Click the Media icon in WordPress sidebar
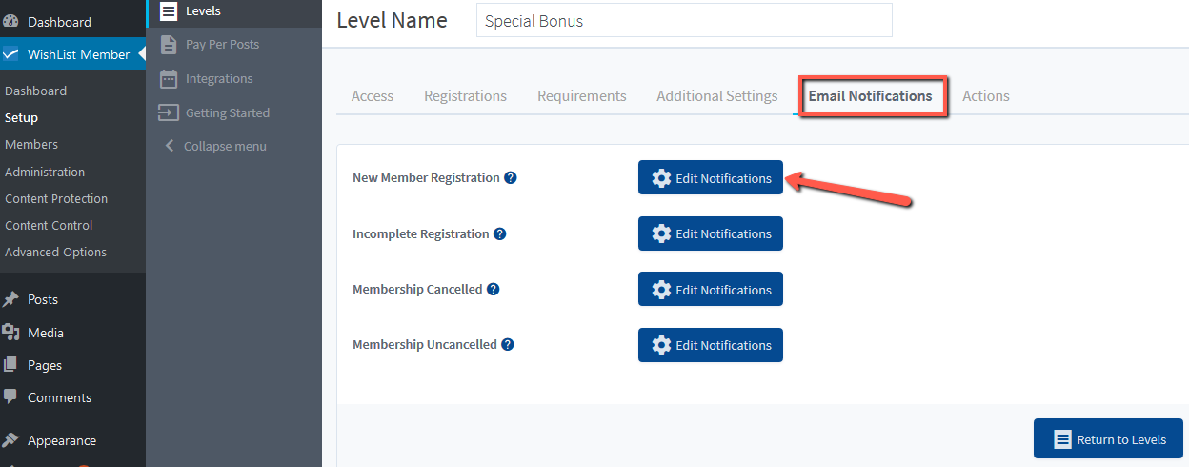Image resolution: width=1189 pixels, height=467 pixels. pos(10,333)
